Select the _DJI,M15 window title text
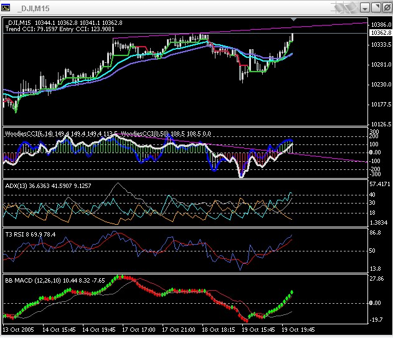The width and height of the screenshot is (393, 338). click(34, 9)
